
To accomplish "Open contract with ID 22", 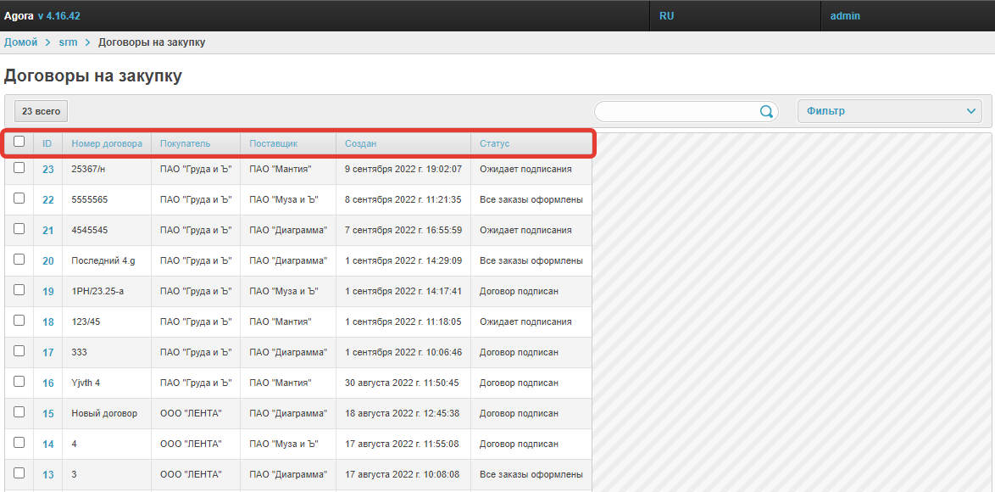I will coord(48,200).
